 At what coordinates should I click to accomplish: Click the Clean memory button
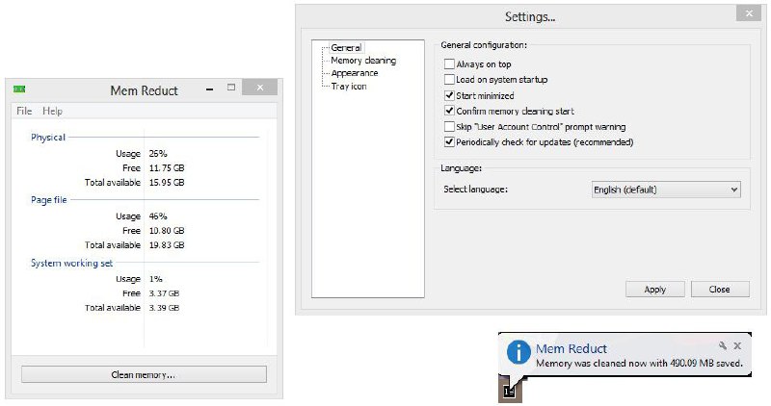click(143, 374)
